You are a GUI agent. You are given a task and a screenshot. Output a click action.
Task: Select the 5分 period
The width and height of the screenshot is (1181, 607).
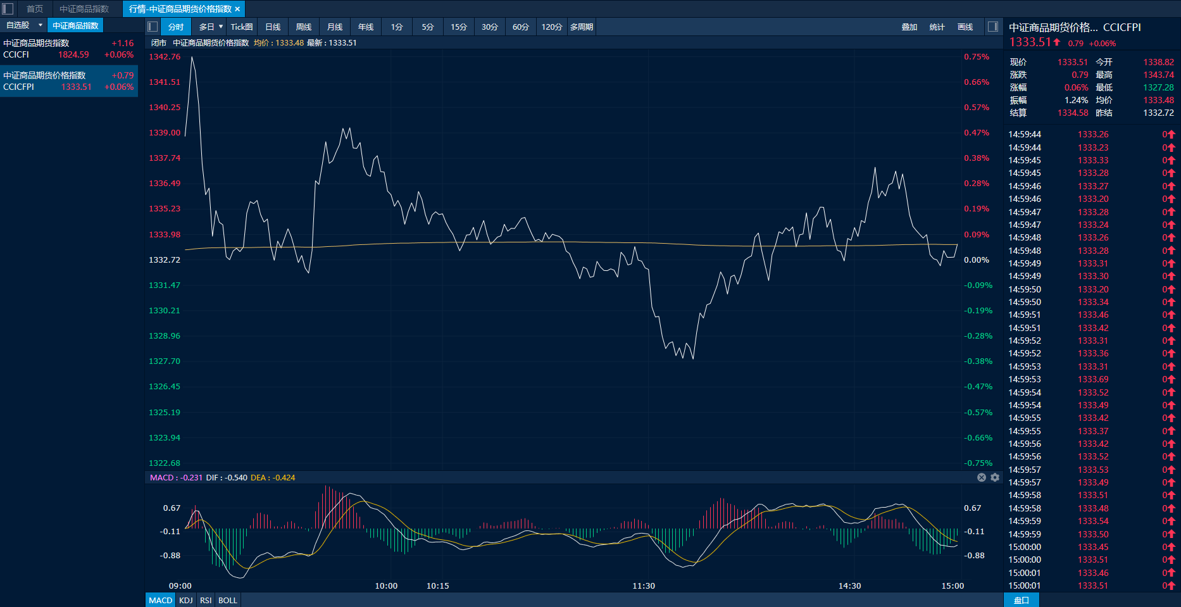click(x=428, y=27)
